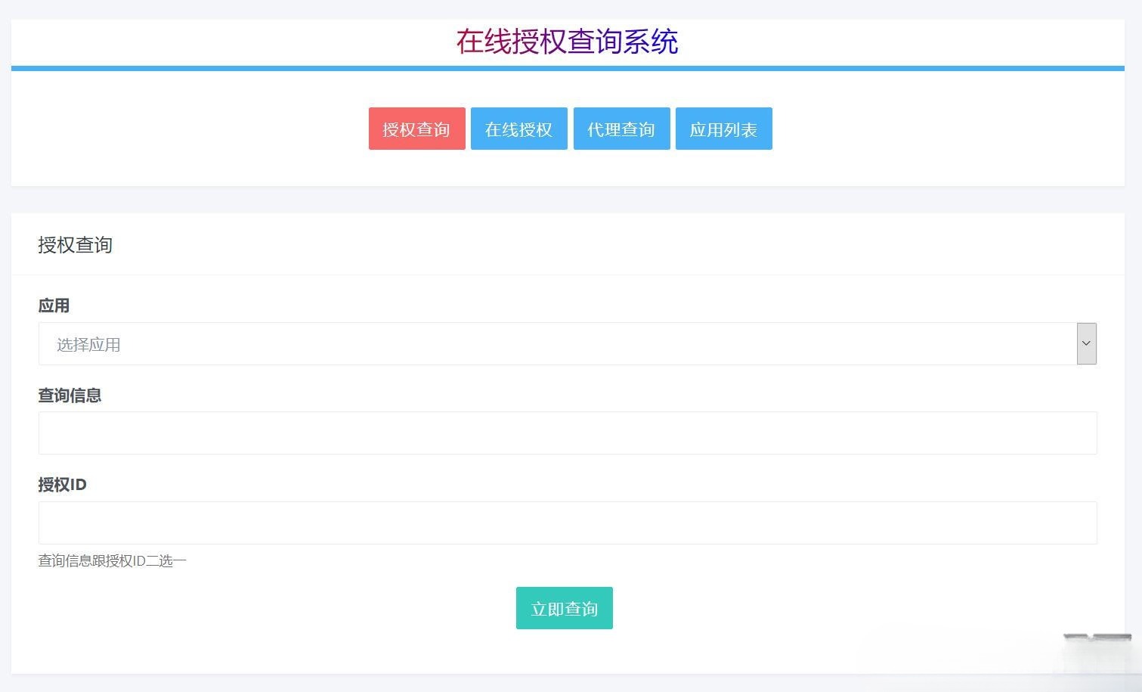The height and width of the screenshot is (692, 1142).
Task: Click the 选择应用 placeholder text
Action: [88, 344]
